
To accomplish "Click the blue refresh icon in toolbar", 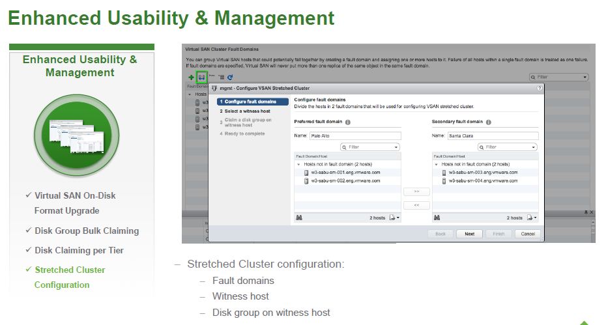I will pos(230,77).
